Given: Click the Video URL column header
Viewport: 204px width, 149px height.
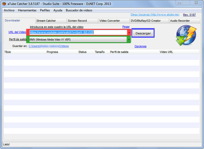Looking at the screenshot, I should (x=179, y=52).
